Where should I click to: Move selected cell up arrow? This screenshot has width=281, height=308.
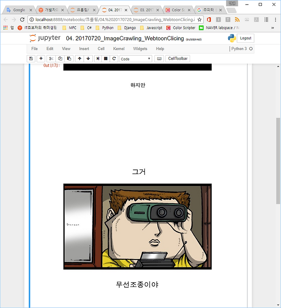(x=80, y=59)
